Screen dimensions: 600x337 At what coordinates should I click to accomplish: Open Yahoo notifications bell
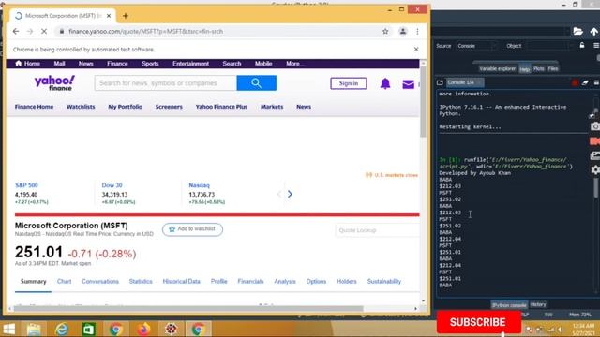tap(385, 83)
